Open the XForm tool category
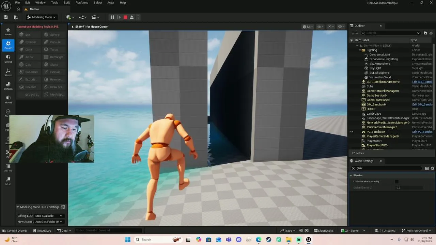This screenshot has width=436, height=245. pyautogui.click(x=8, y=72)
